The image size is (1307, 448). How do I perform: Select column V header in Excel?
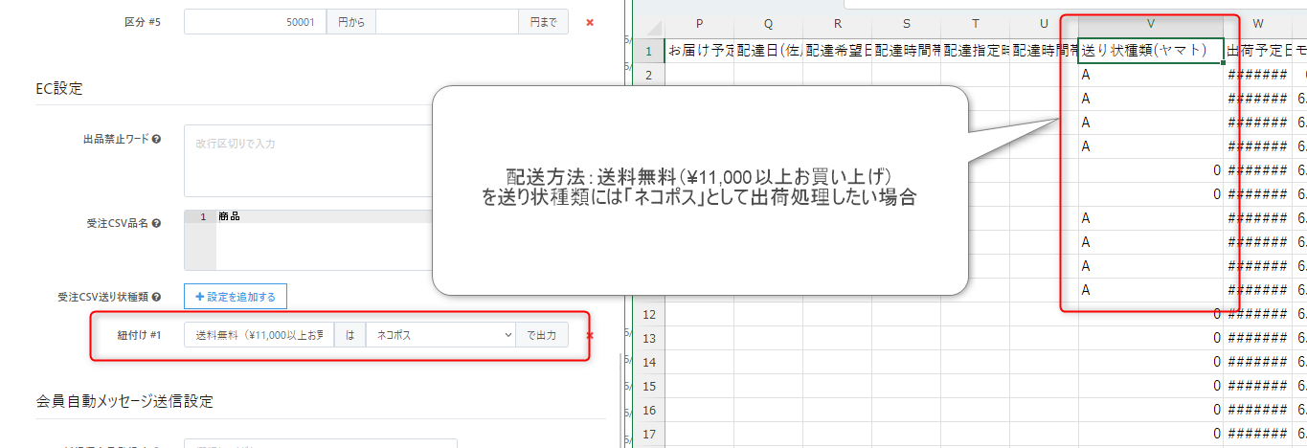tap(1151, 26)
